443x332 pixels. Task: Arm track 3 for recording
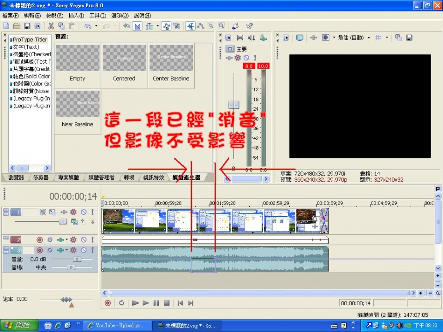click(40, 250)
